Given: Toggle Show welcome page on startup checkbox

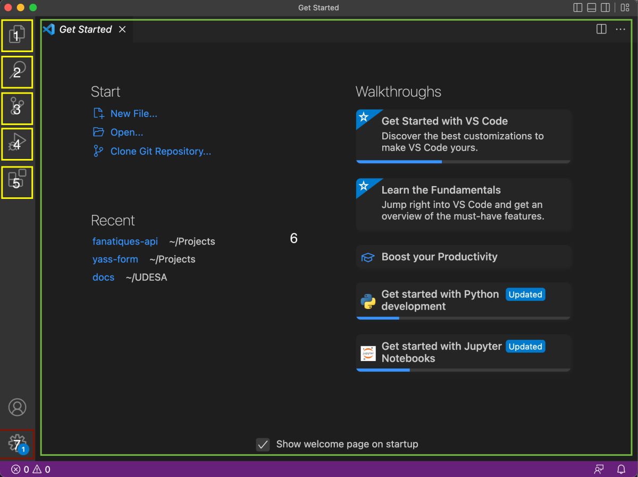Looking at the screenshot, I should pos(263,445).
